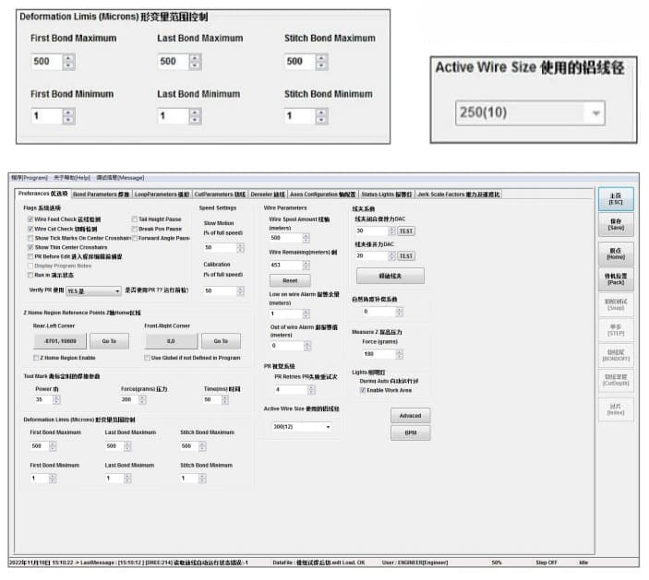Image resolution: width=649 pixels, height=580 pixels.
Task: Enable Show Tick Marks On Center Crosshair
Action: click(x=30, y=238)
